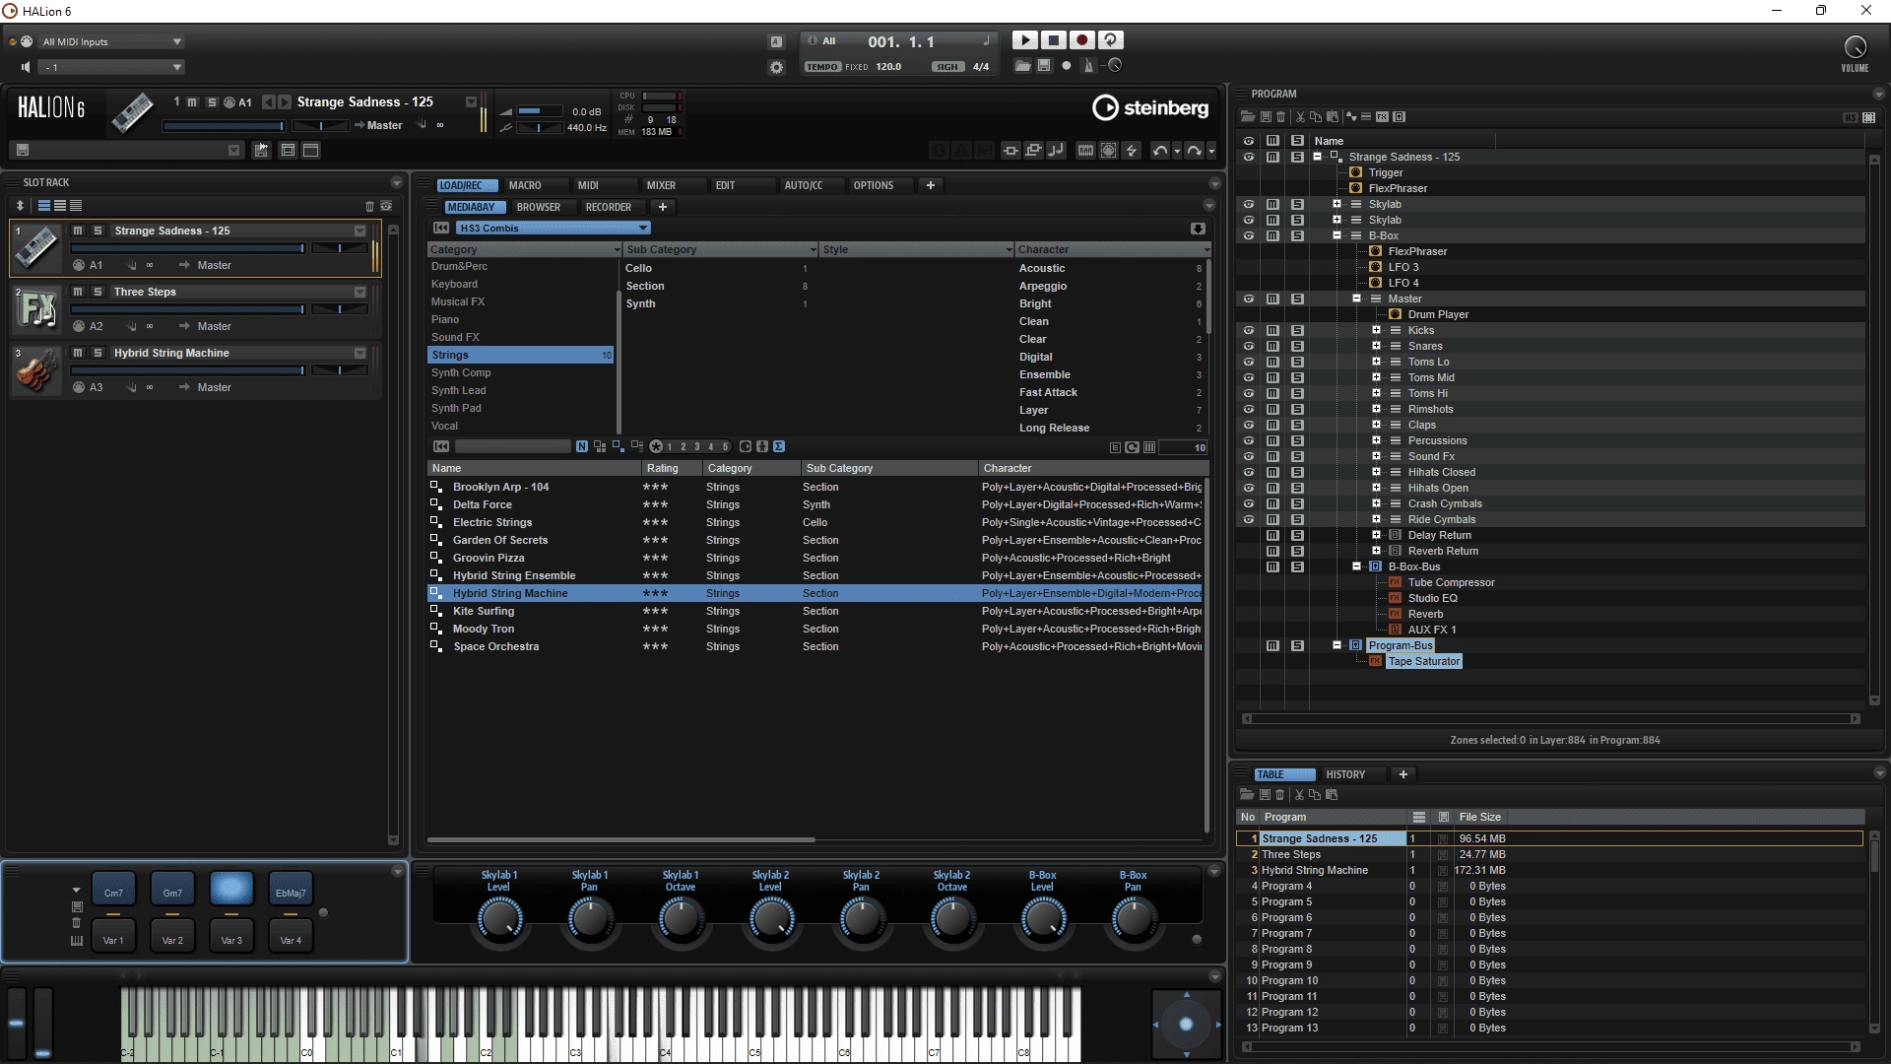The height and width of the screenshot is (1064, 1891).
Task: Toggle the N filter icon in results toolbar
Action: pyautogui.click(x=582, y=447)
